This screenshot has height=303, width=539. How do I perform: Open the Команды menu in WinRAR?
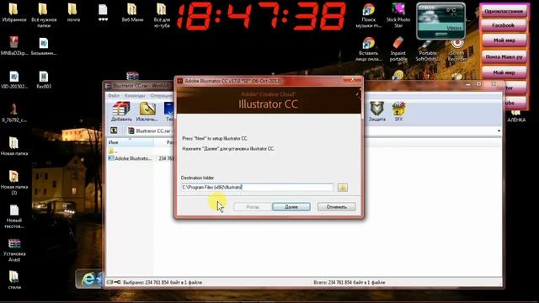pyautogui.click(x=135, y=95)
